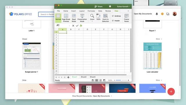Reset zoom to 100% icon
186x105 pixels.
(x=98, y=16)
